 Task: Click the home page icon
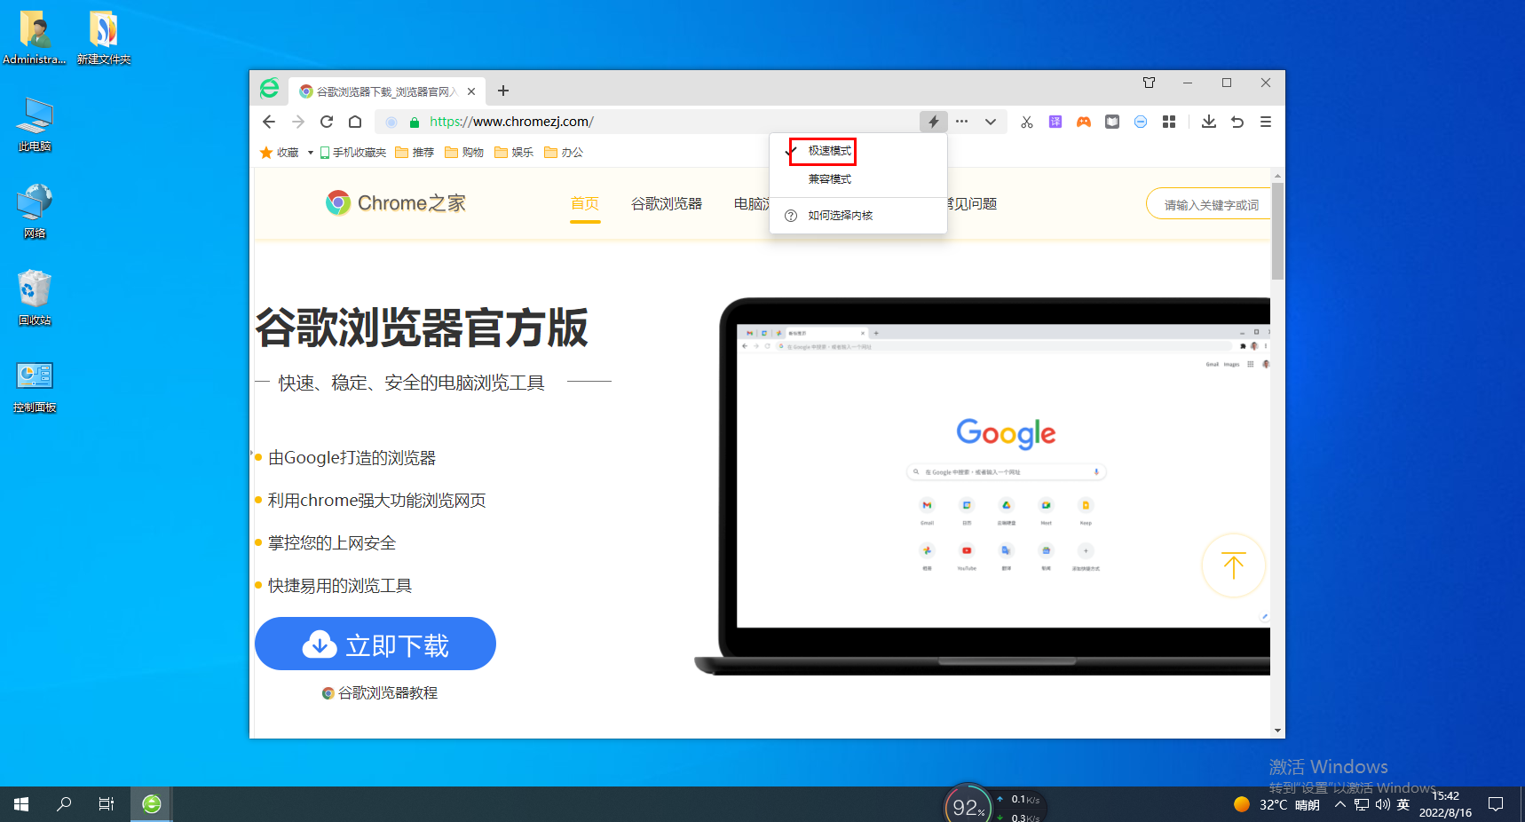point(355,122)
